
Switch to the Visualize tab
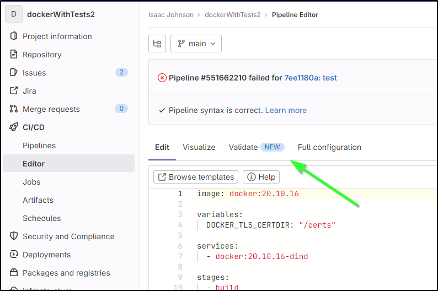tap(199, 147)
